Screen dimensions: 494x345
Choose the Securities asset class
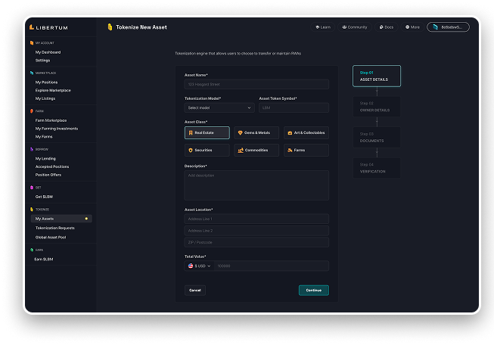207,150
